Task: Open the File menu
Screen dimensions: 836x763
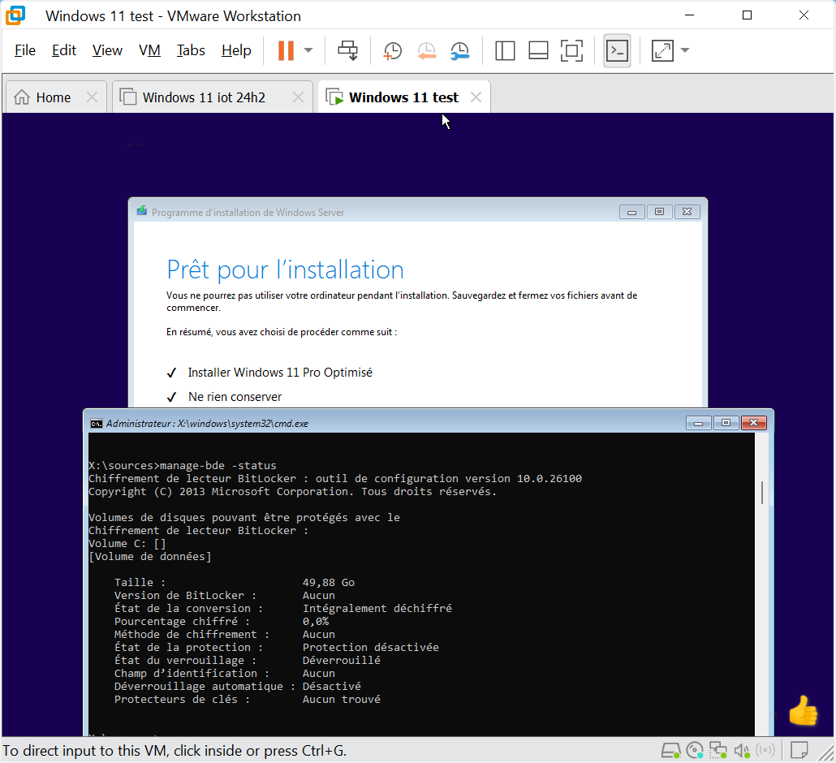Action: pyautogui.click(x=25, y=50)
